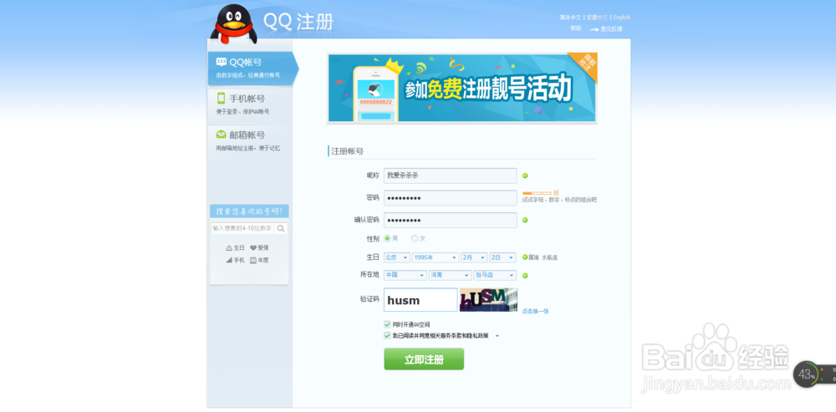Image resolution: width=836 pixels, height=412 pixels.
Task: Click 点击换一张 to refresh the captcha
Action: coord(535,311)
